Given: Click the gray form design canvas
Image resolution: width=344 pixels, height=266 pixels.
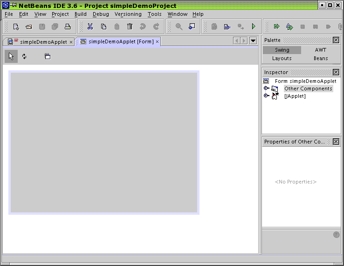Looking at the screenshot, I should 104,143.
